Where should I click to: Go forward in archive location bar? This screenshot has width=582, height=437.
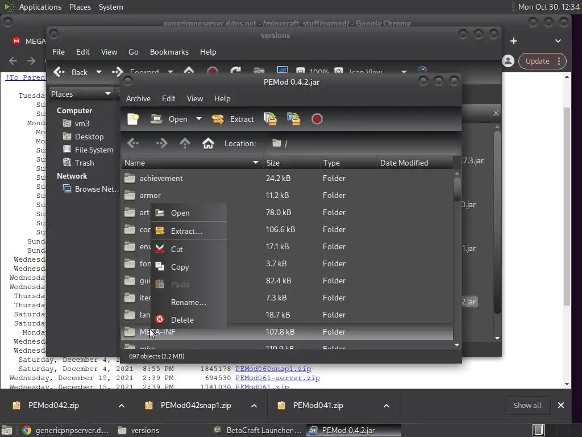[162, 143]
